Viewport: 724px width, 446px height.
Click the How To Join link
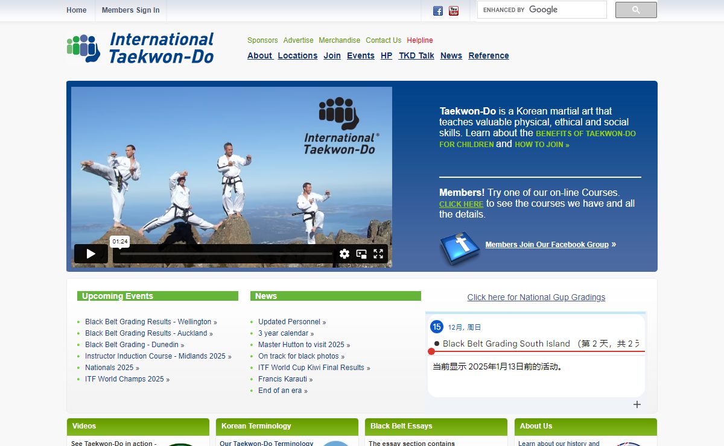(x=542, y=145)
